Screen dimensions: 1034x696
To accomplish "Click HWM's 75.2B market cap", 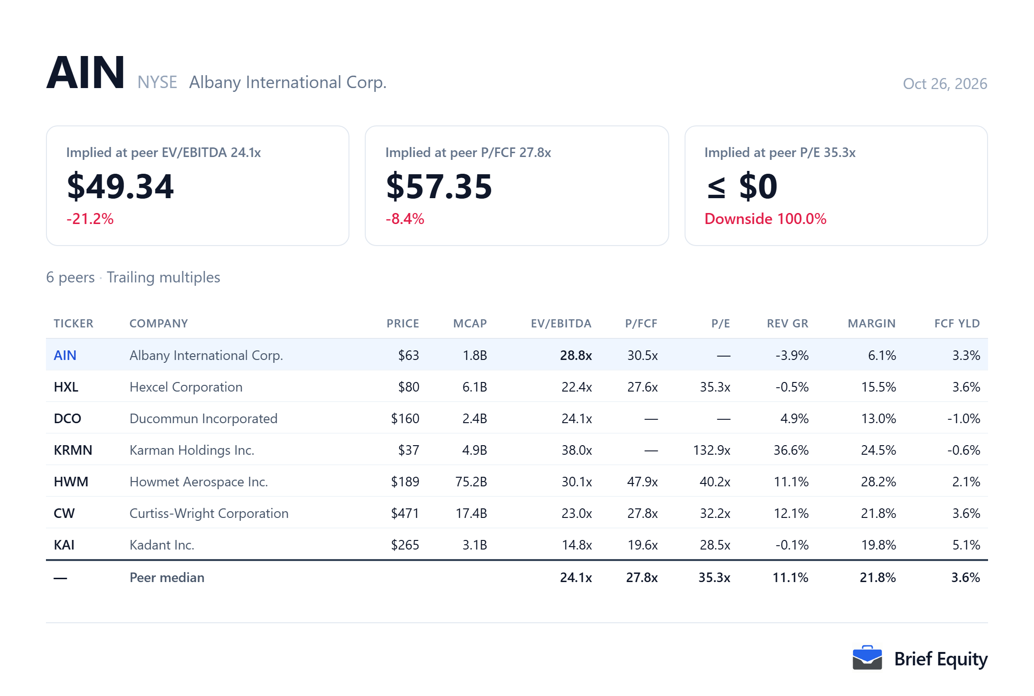I will [x=471, y=482].
